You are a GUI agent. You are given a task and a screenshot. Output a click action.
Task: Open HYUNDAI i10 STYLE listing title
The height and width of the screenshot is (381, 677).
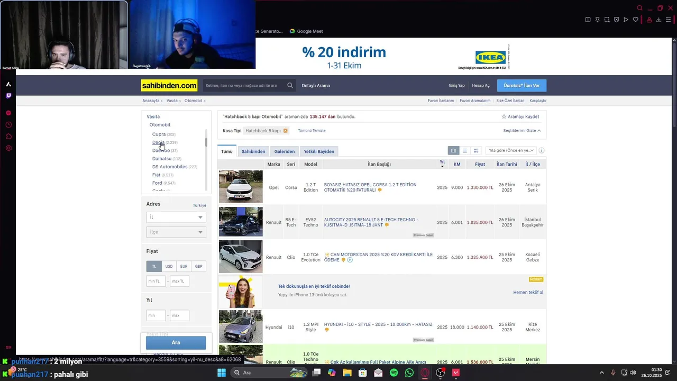coord(378,324)
